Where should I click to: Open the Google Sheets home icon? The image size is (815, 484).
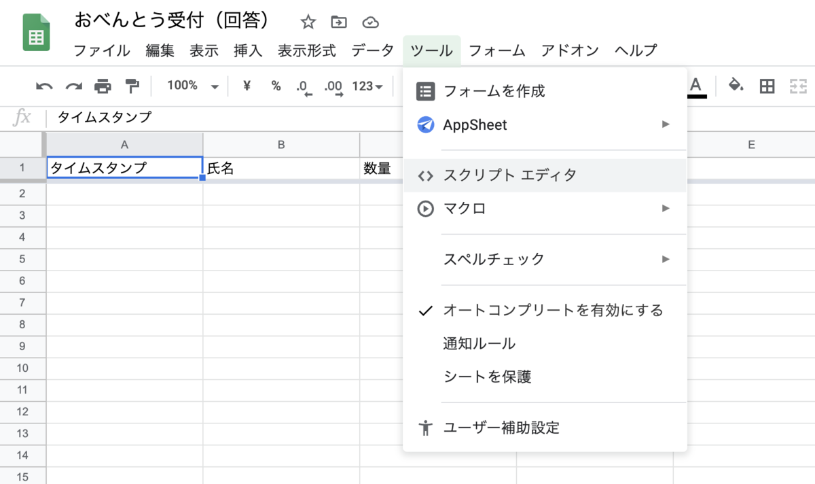click(36, 33)
